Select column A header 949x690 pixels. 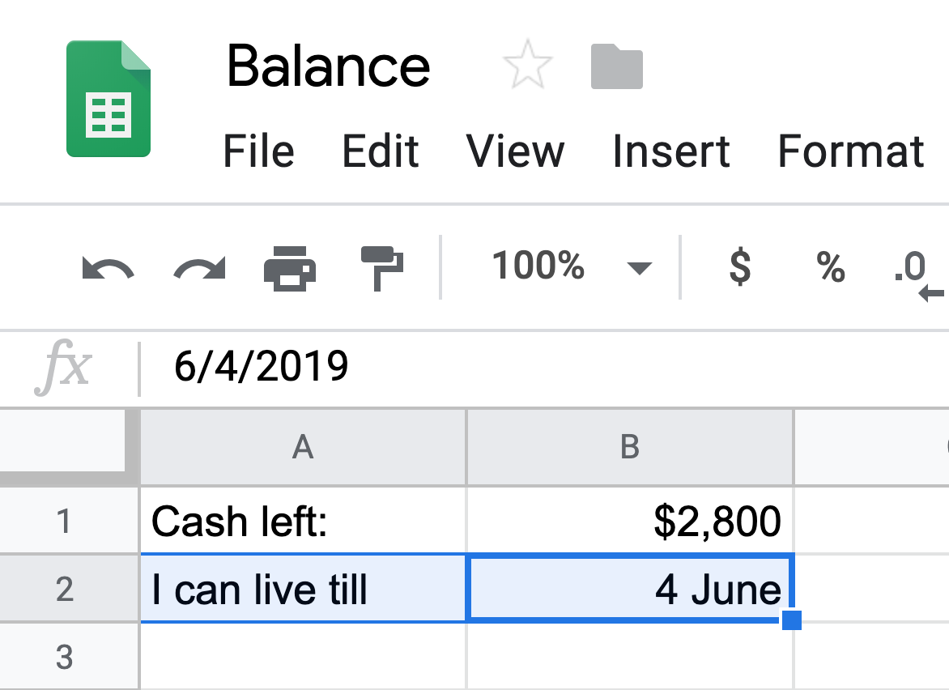[303, 447]
